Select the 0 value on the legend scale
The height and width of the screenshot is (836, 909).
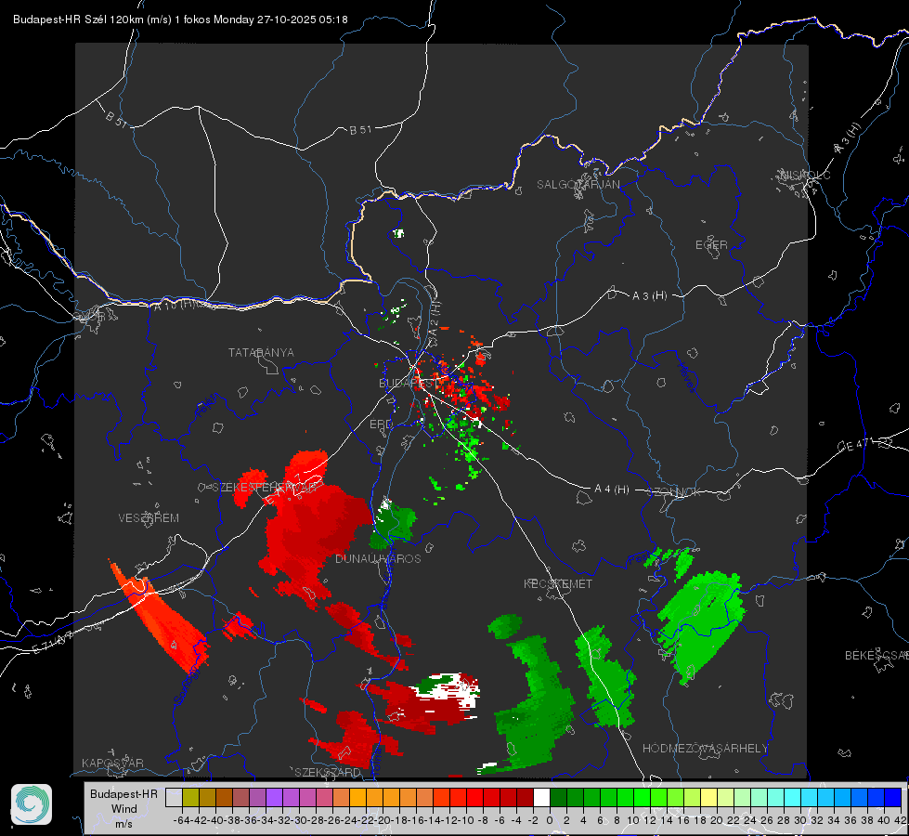click(x=550, y=820)
